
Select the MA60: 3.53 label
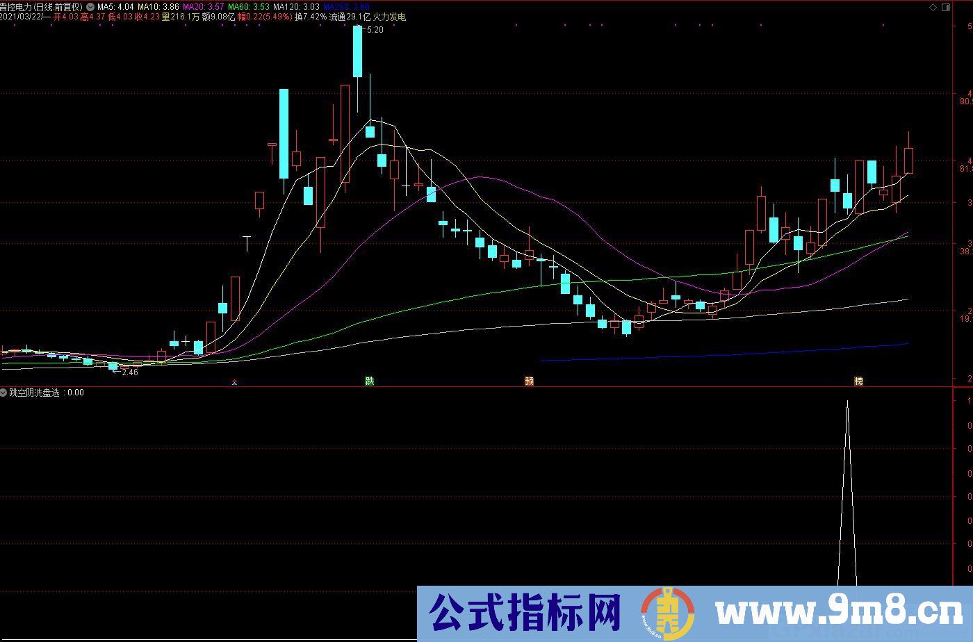pos(249,7)
